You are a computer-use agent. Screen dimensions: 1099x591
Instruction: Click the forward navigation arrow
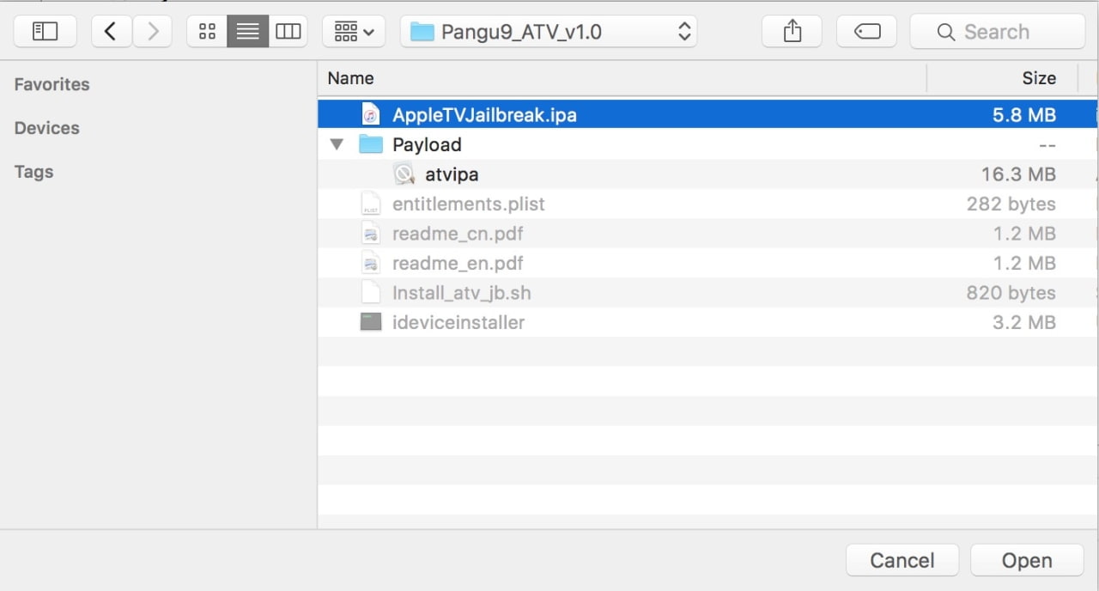tap(153, 32)
